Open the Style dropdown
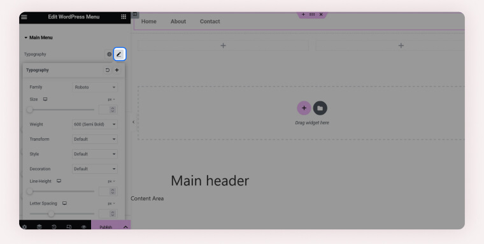 click(95, 154)
